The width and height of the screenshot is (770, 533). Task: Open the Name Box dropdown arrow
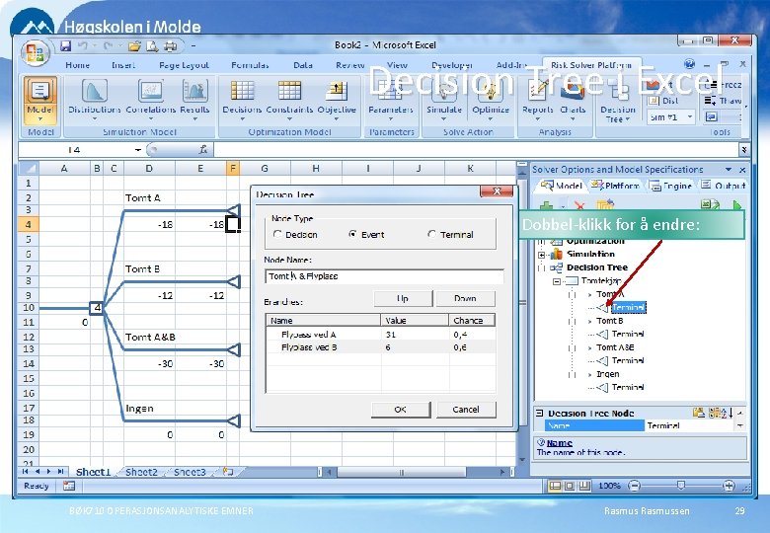(138, 150)
